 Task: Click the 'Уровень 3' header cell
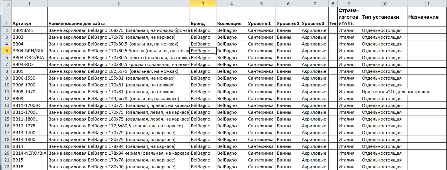tap(315, 17)
